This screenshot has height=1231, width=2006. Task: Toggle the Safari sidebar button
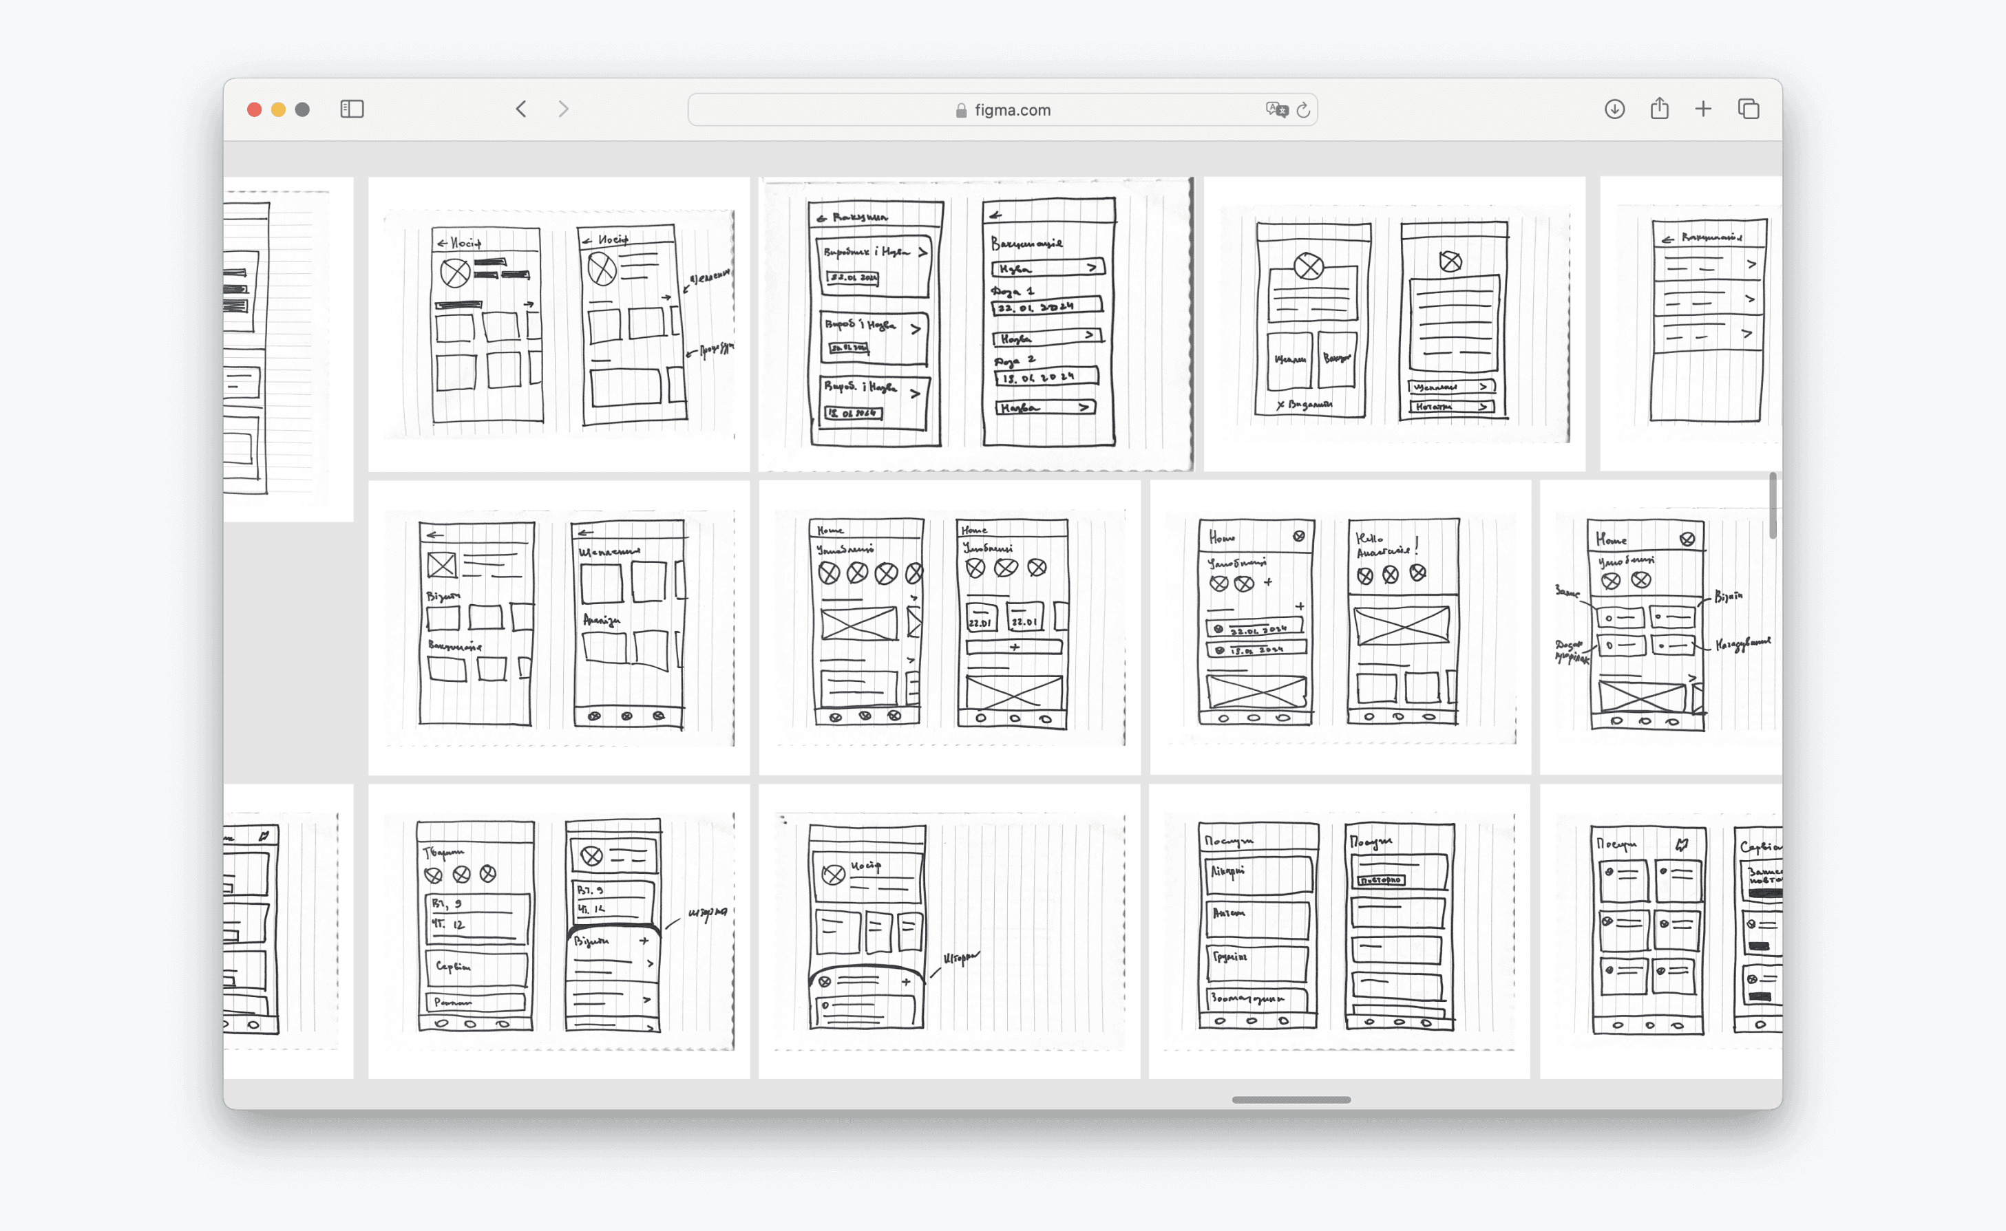point(352,109)
